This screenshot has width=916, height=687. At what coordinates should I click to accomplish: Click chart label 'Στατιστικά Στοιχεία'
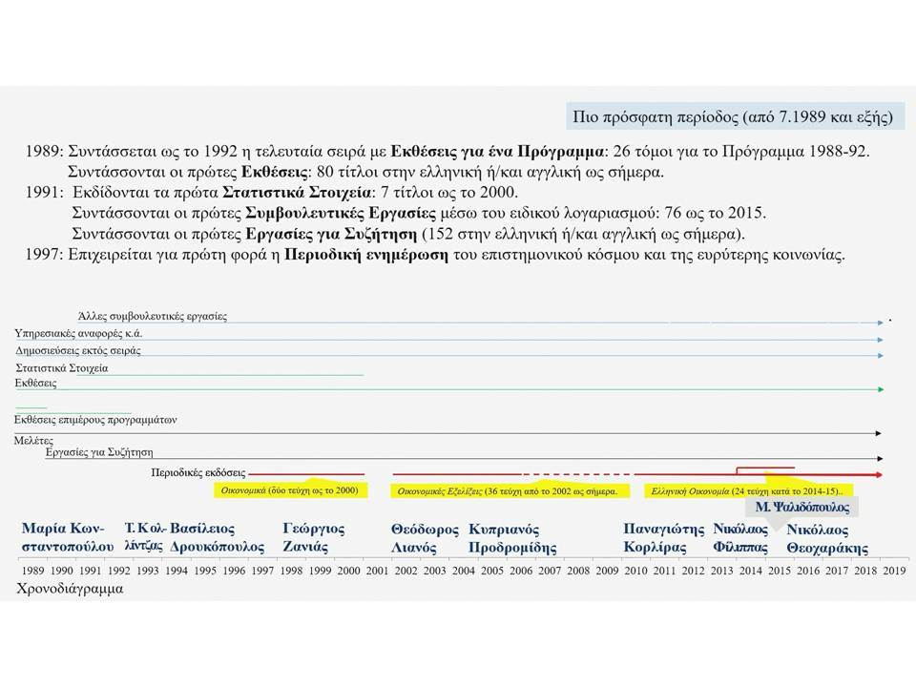pos(62,368)
